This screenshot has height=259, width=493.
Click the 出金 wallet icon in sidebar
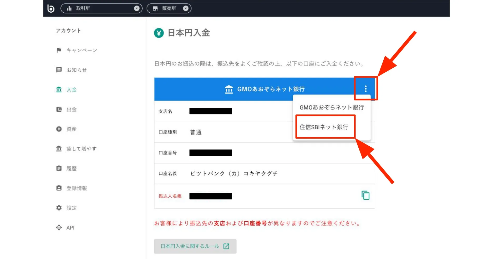(59, 109)
